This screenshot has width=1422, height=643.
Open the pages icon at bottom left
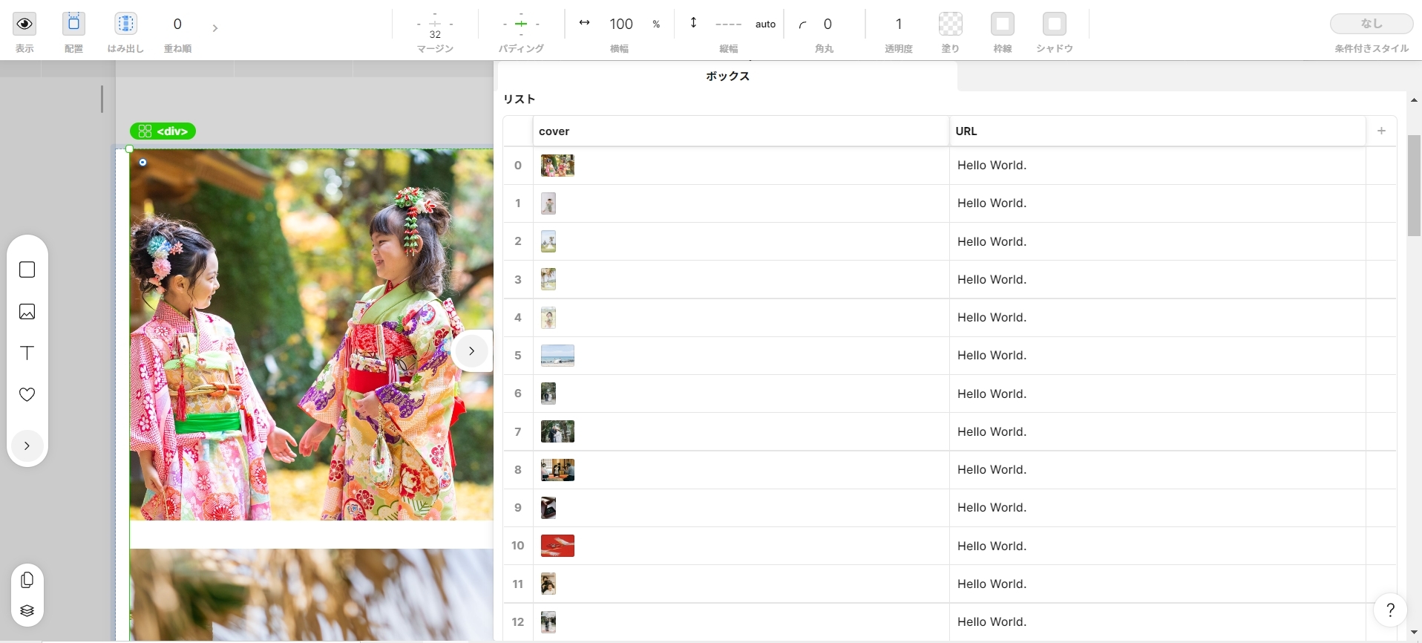27,580
